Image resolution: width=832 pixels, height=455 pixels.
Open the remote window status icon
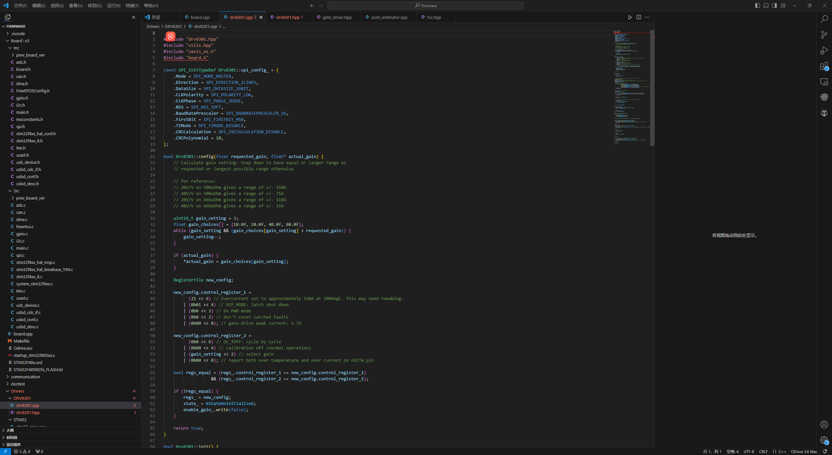(6, 451)
